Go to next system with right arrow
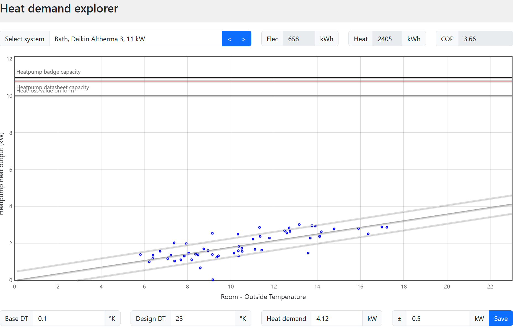This screenshot has width=513, height=330. (x=244, y=39)
